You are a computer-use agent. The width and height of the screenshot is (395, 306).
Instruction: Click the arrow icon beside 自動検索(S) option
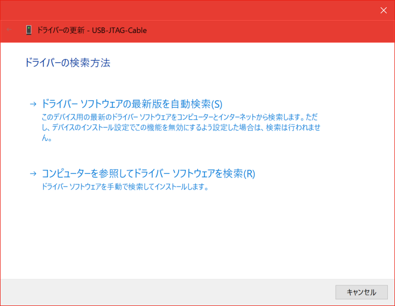33,104
